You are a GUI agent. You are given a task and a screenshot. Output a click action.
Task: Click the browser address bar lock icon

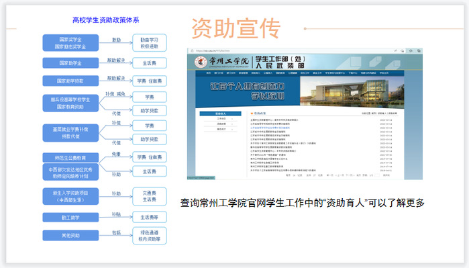tap(192, 51)
